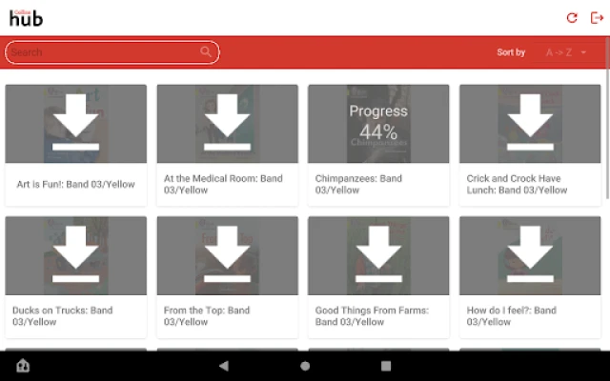Tap the Android recent apps square
This screenshot has width=610, height=381.
coord(386,366)
